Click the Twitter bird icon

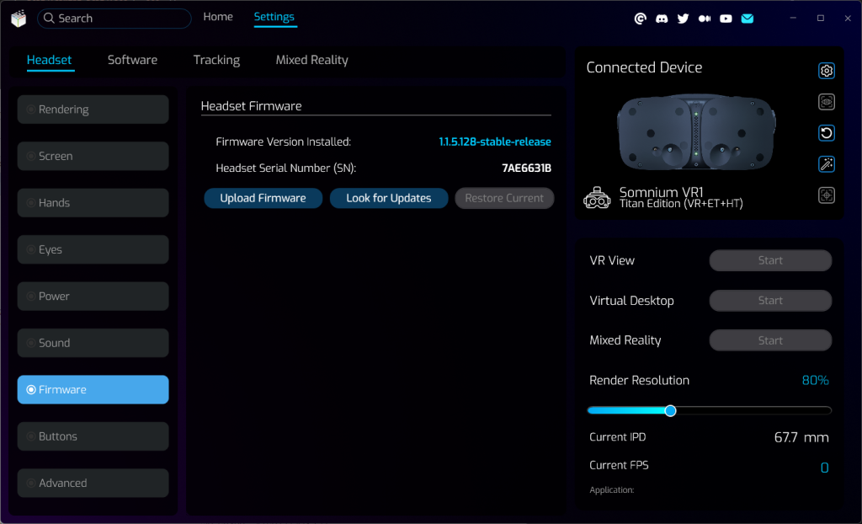coord(683,19)
